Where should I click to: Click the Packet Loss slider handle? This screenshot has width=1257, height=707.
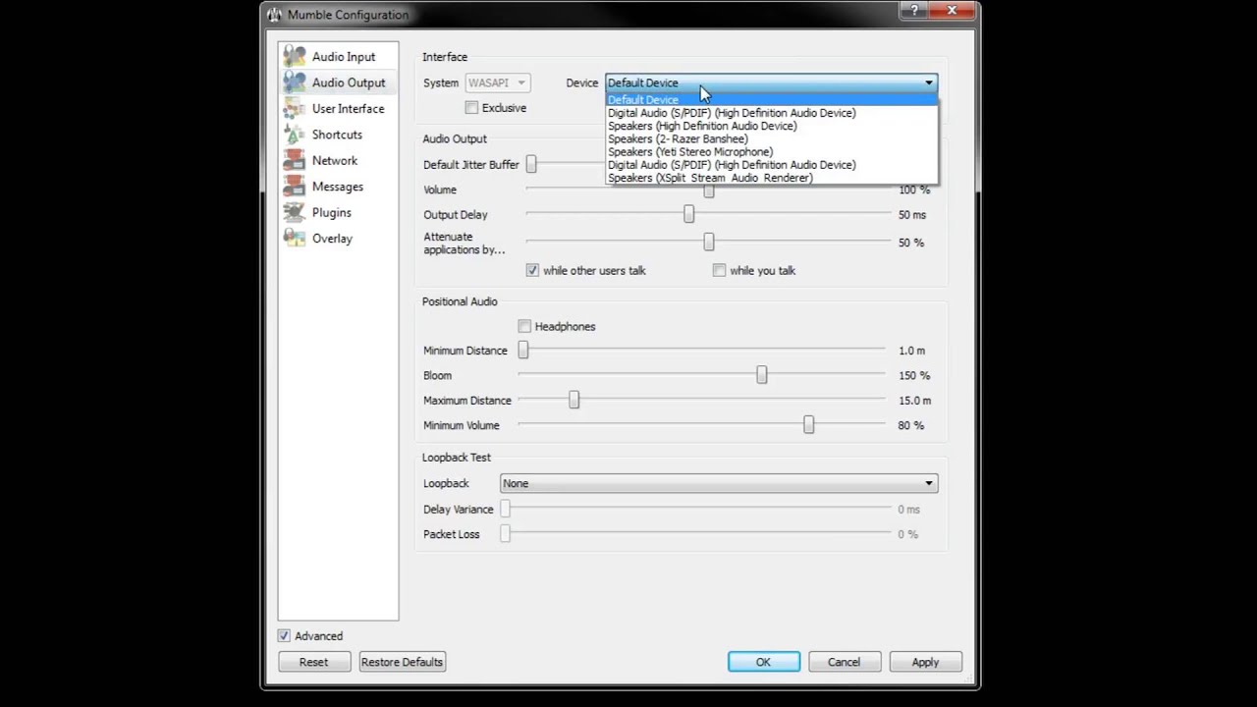coord(505,533)
